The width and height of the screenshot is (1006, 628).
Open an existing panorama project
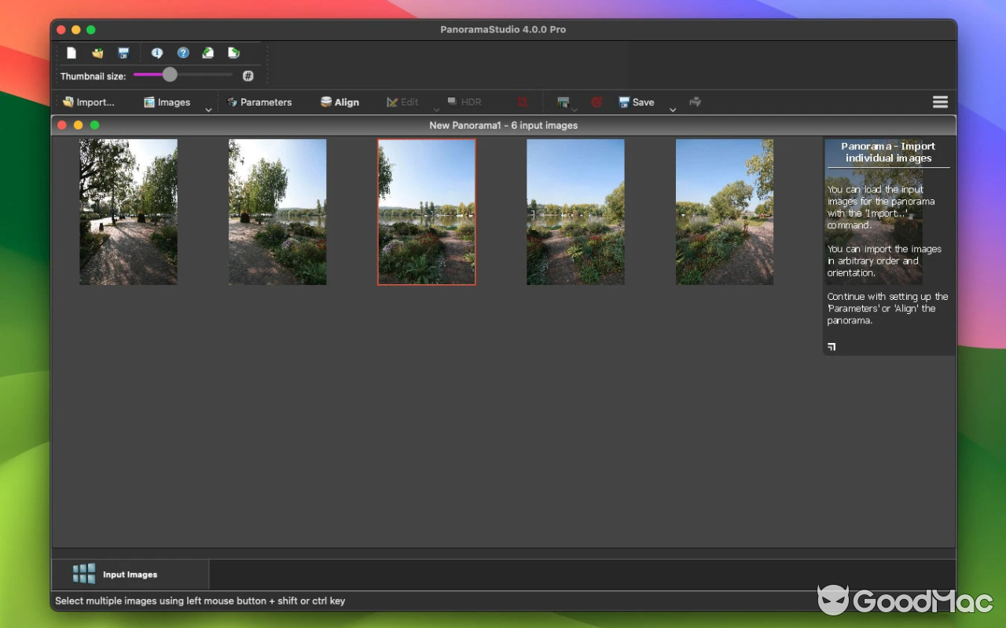click(x=97, y=53)
